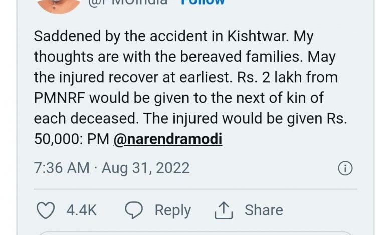391x235 pixels.
Task: Click the rounded button outline below actions
Action: [x=195, y=232]
